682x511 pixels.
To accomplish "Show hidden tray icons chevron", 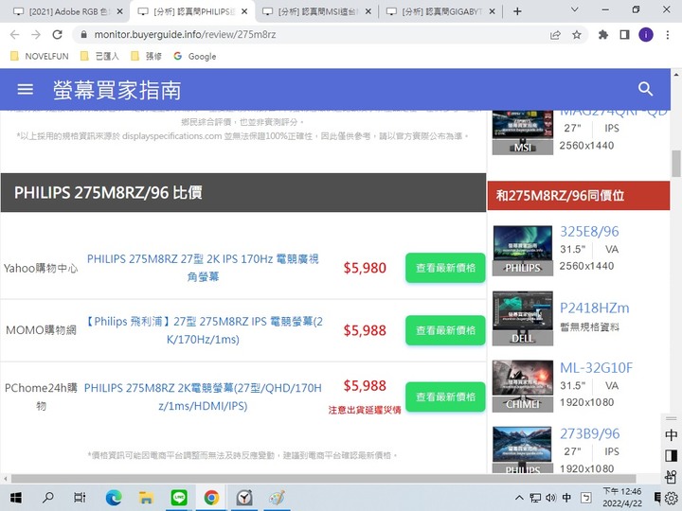I will pos(519,498).
